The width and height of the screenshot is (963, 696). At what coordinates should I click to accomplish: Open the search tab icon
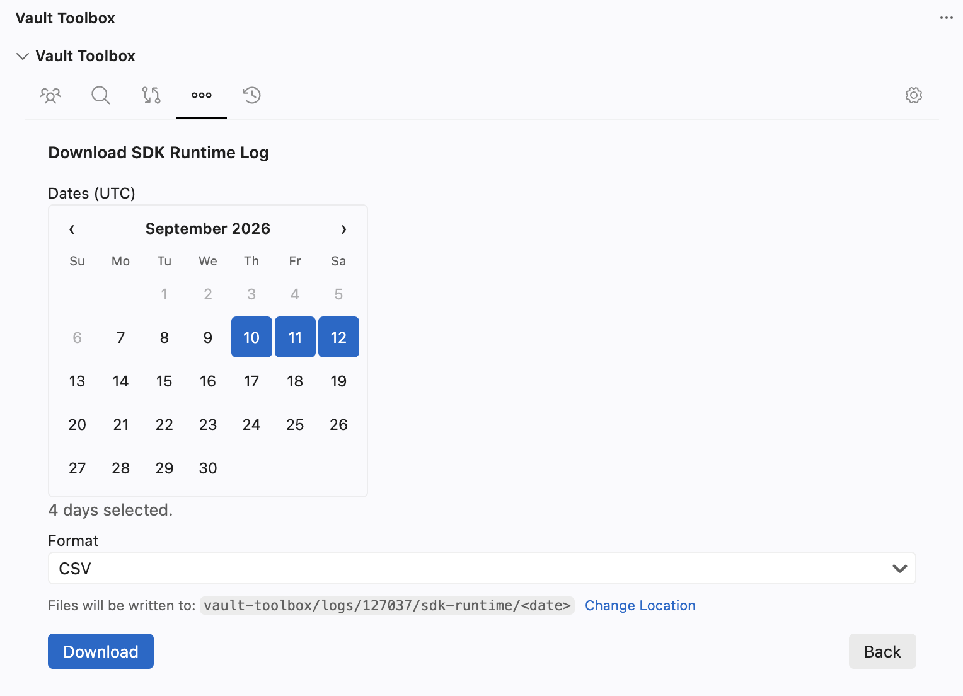[101, 95]
